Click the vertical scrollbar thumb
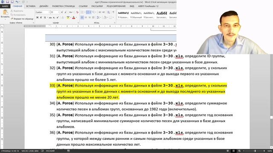 point(271,117)
